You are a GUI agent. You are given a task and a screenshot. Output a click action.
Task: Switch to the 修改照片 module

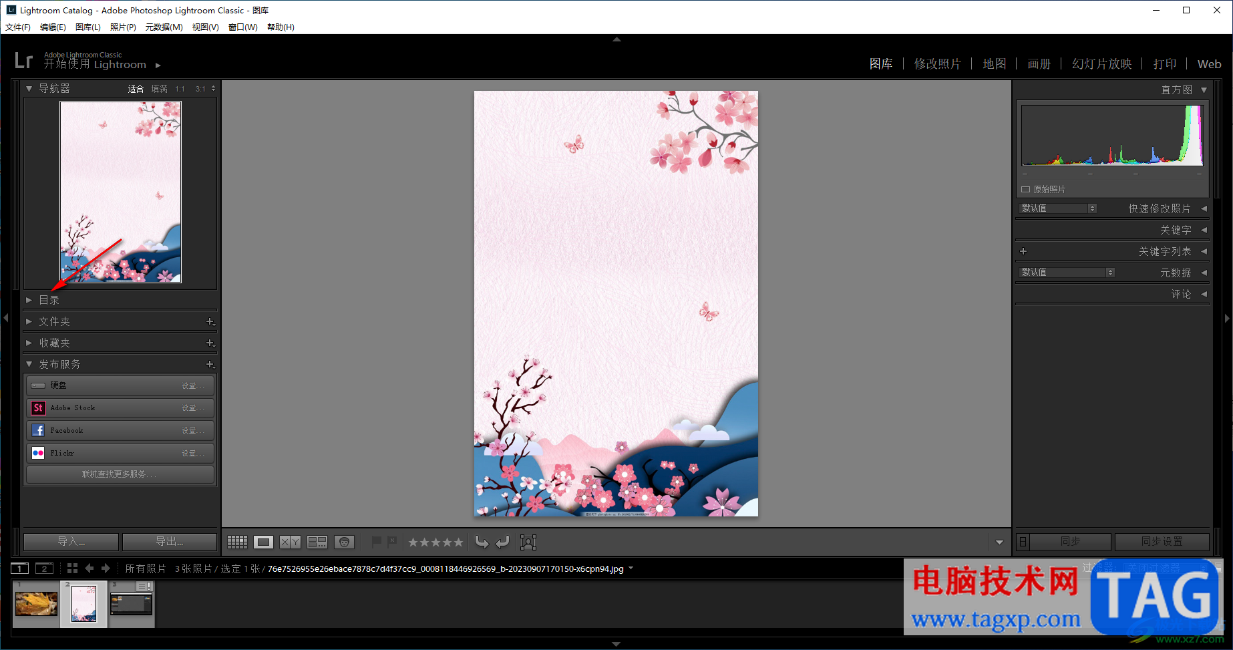pos(938,64)
